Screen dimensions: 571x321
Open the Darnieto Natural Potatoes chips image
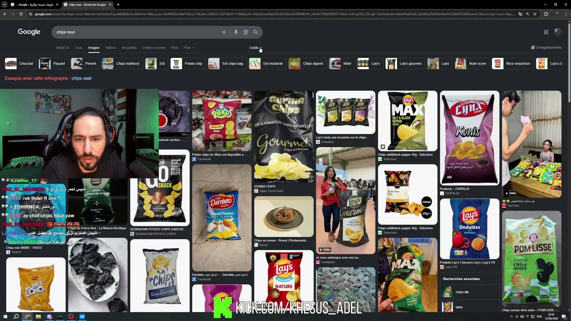click(x=222, y=218)
